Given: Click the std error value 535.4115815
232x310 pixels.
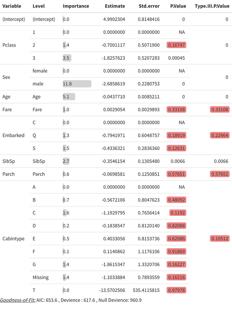Looking at the screenshot, I should 146,290.
